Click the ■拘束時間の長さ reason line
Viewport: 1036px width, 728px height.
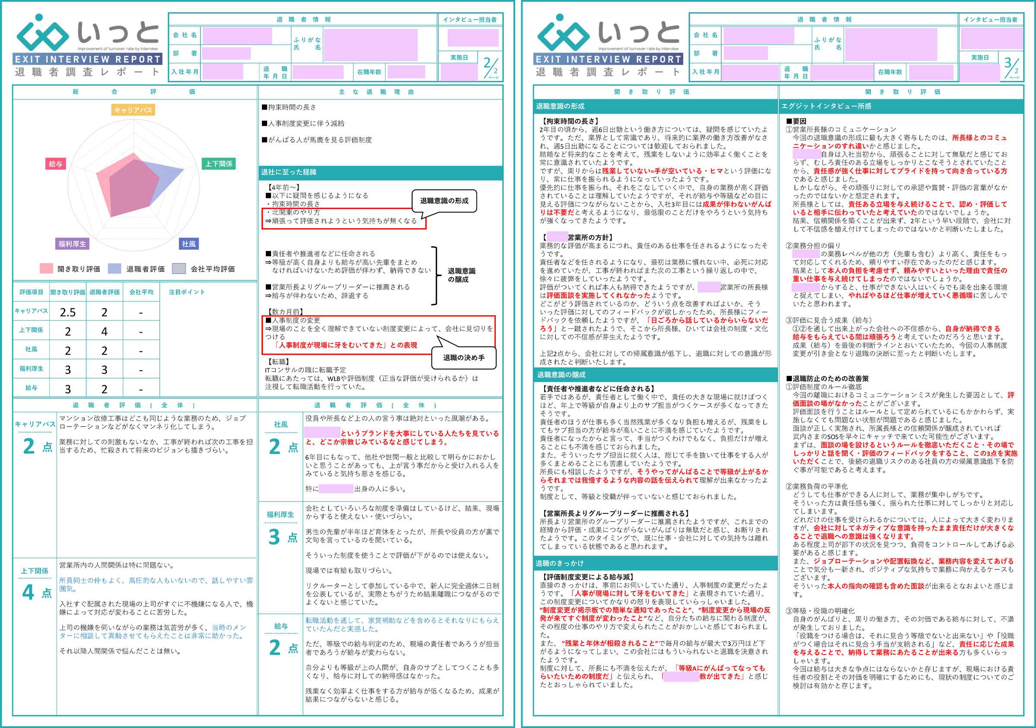(289, 107)
